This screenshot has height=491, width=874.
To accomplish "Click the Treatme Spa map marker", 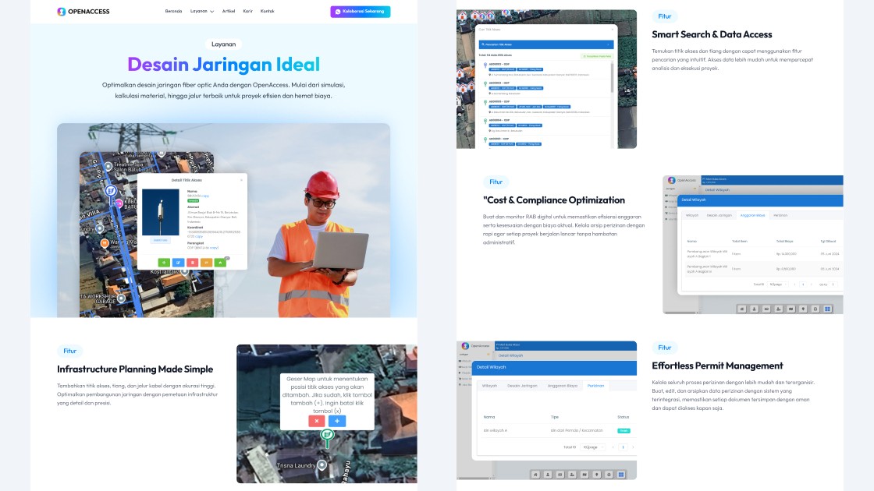I will [108, 167].
